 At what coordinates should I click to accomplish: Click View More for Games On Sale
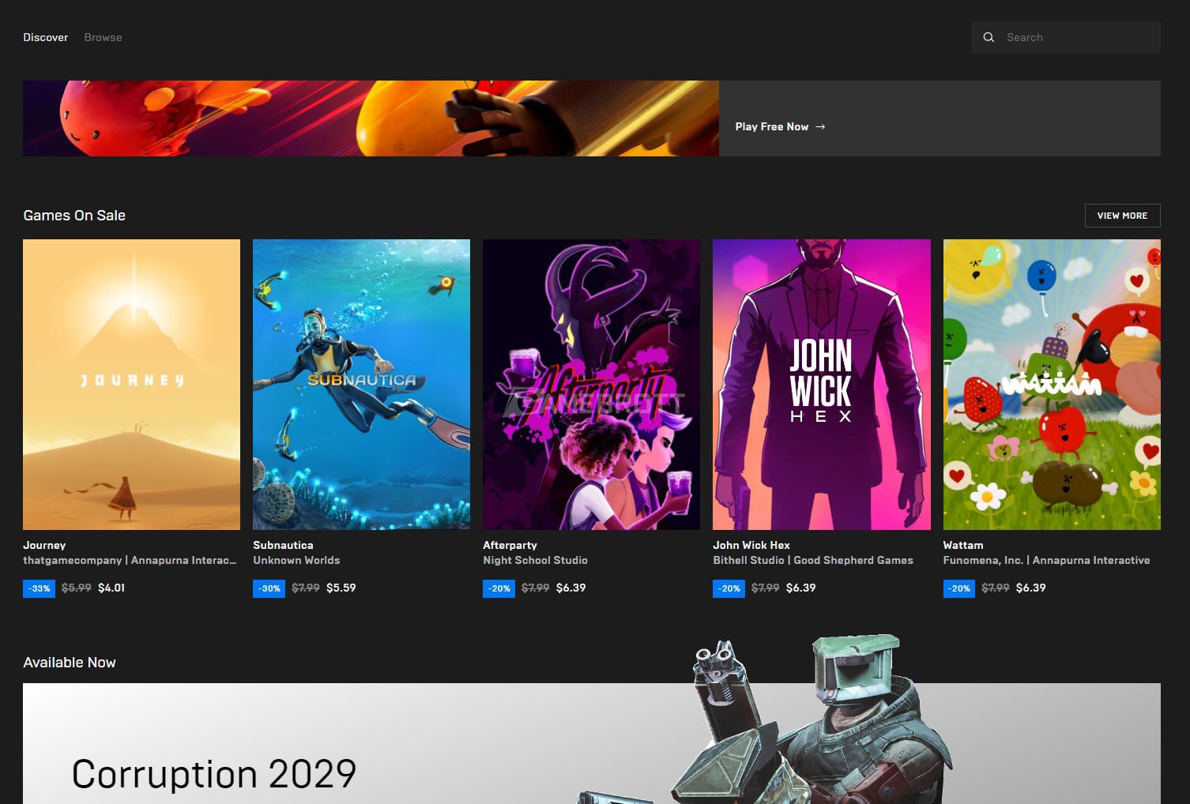point(1122,216)
